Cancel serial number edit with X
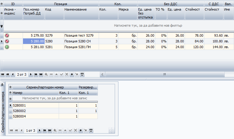Viewport: 234px width, 139px height. coord(75,131)
